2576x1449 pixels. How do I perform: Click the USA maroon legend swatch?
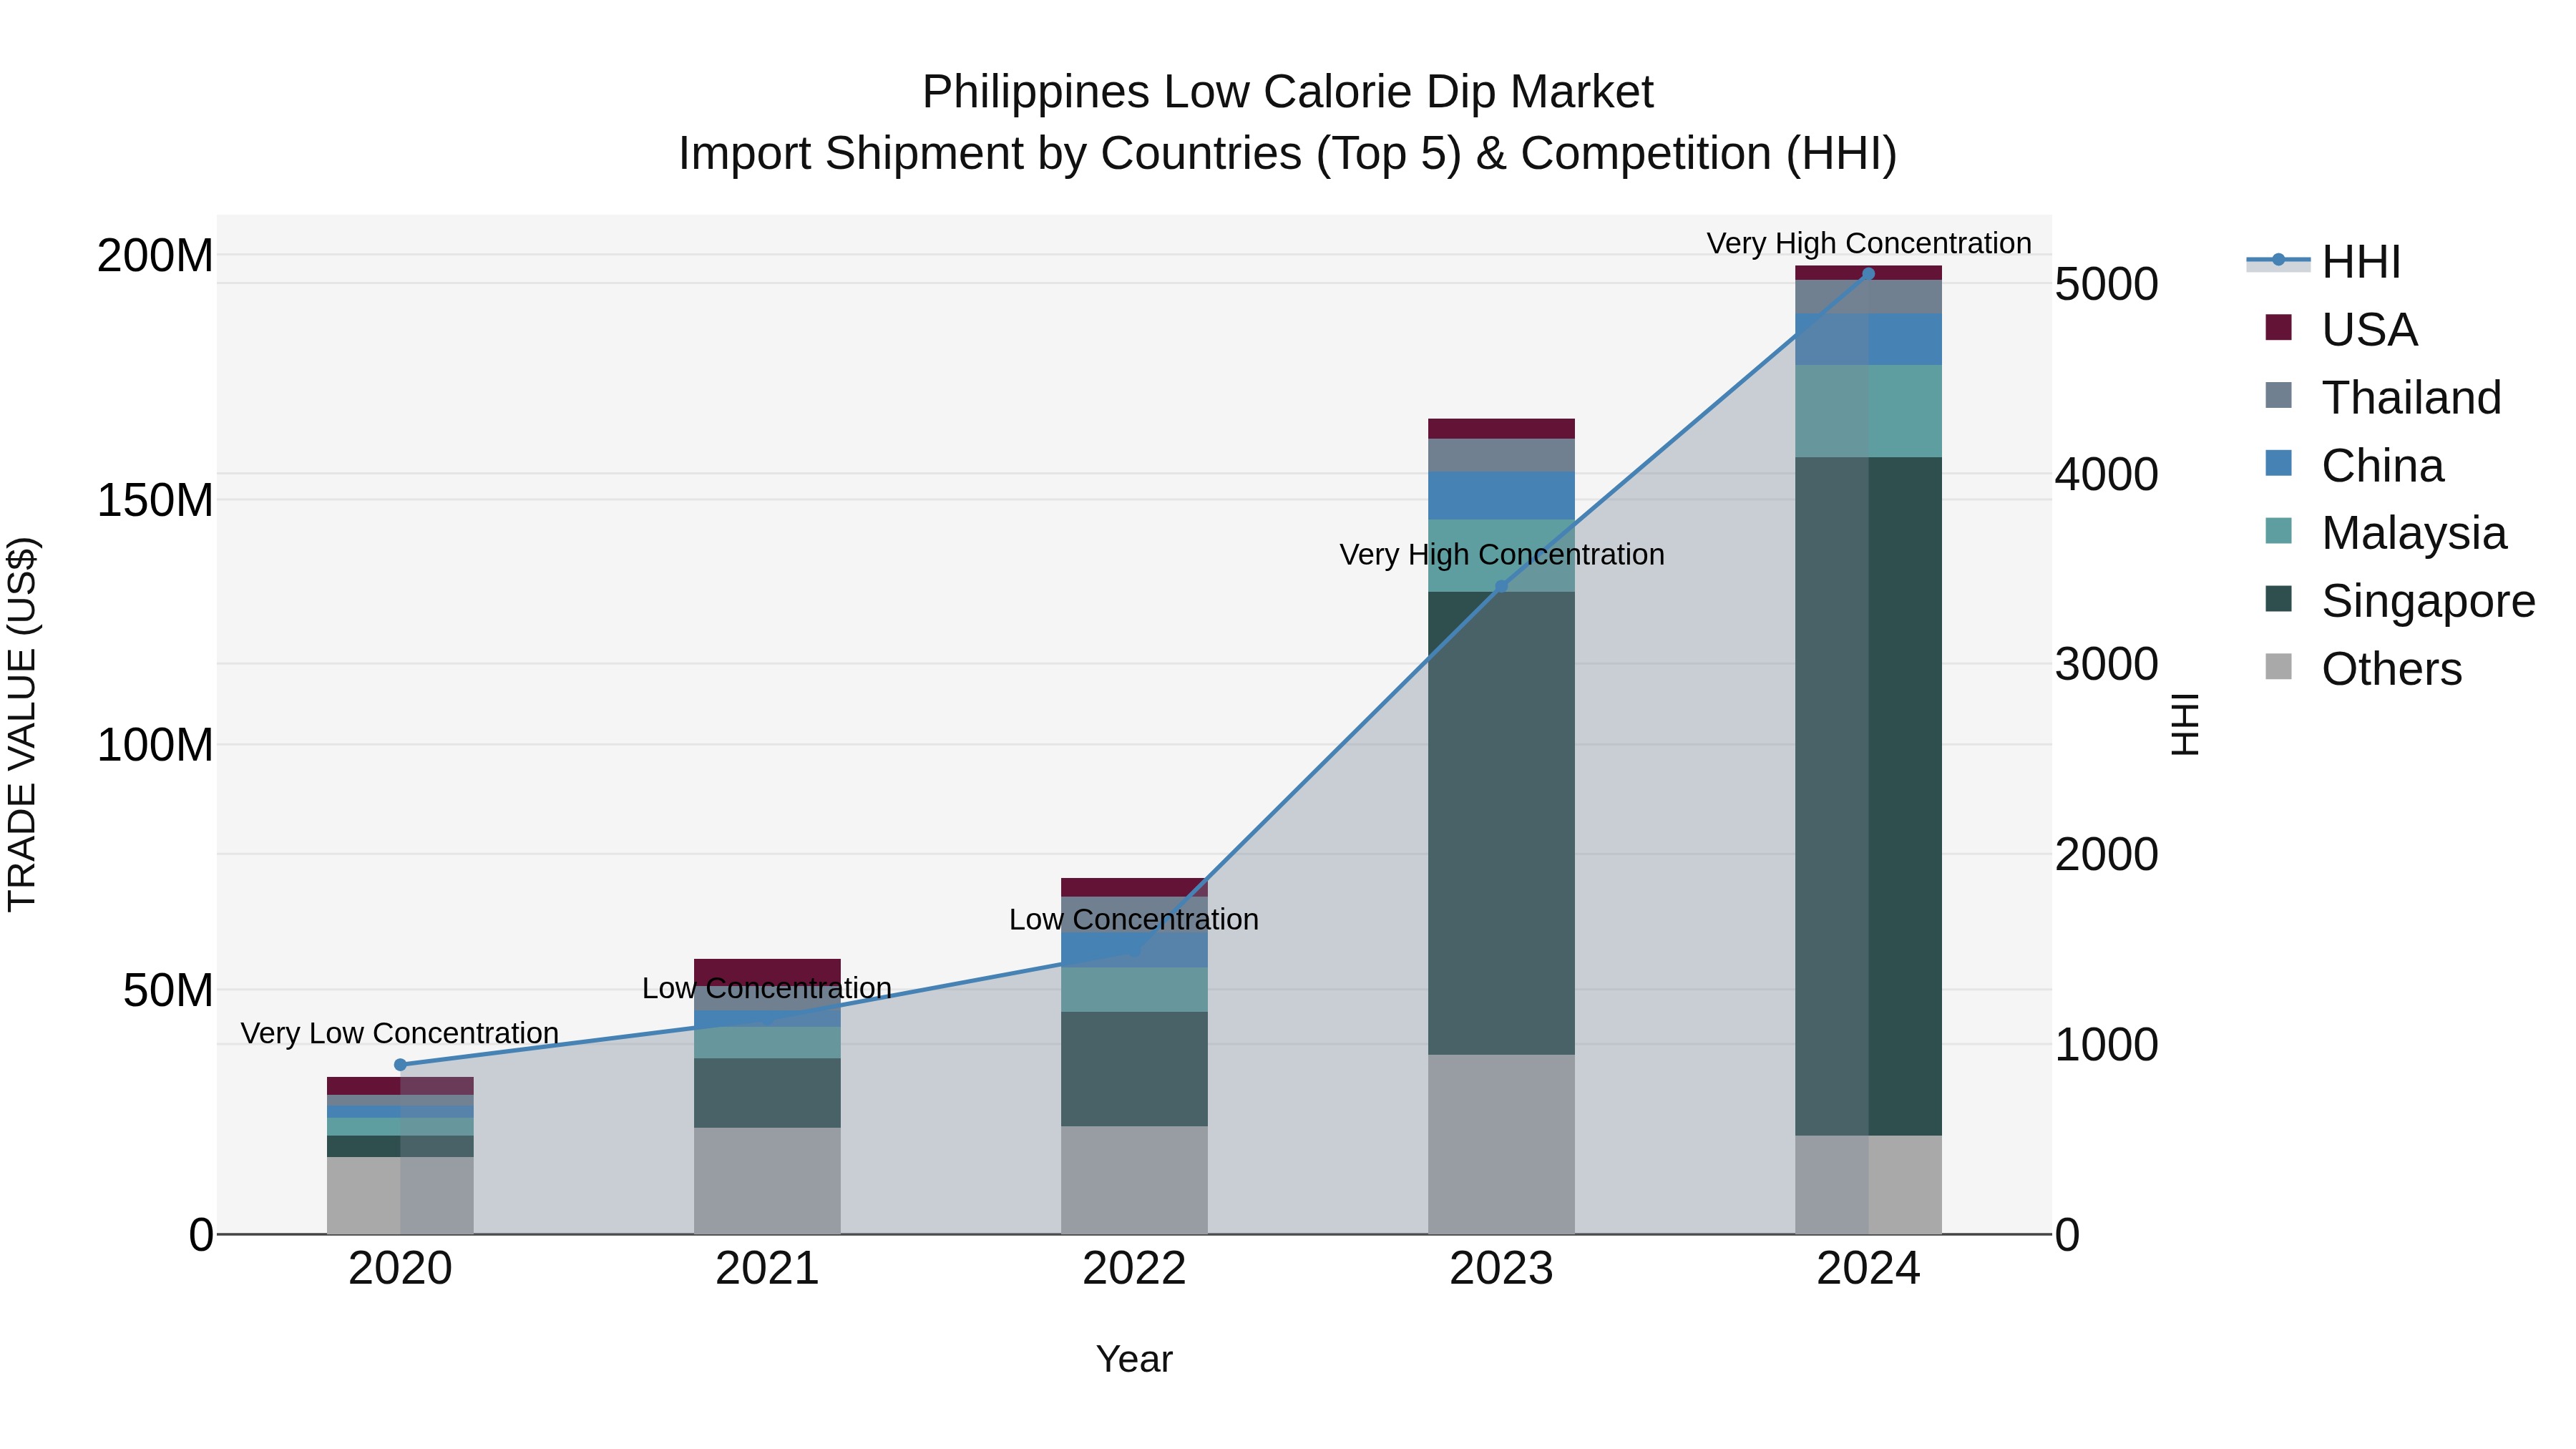(2278, 327)
